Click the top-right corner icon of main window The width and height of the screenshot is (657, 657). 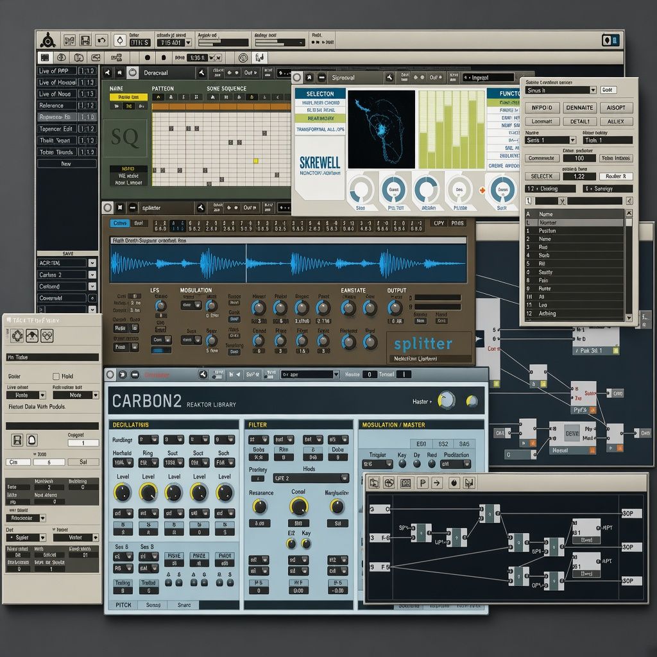click(611, 40)
